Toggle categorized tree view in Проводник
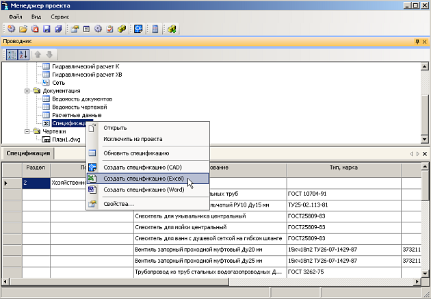The height and width of the screenshot is (299, 431). 12,55
